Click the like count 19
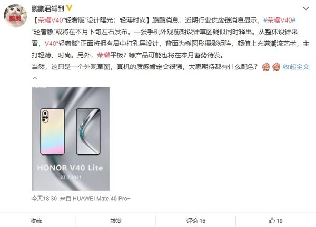Screen dimensions: 316x227 click(279, 221)
